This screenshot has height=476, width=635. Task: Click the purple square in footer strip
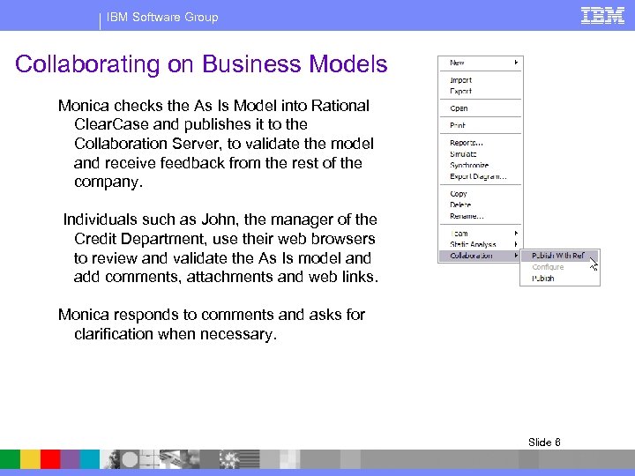tap(70, 459)
